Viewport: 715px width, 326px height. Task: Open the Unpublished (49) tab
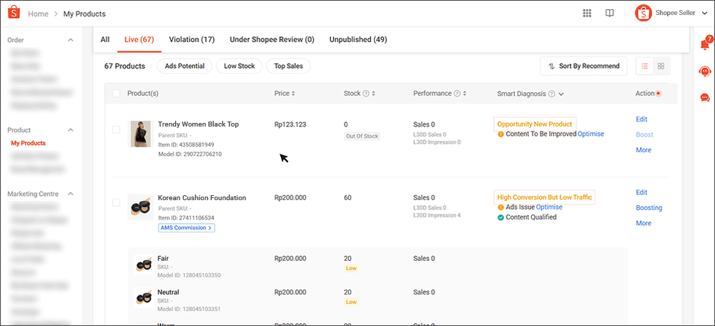click(x=357, y=39)
